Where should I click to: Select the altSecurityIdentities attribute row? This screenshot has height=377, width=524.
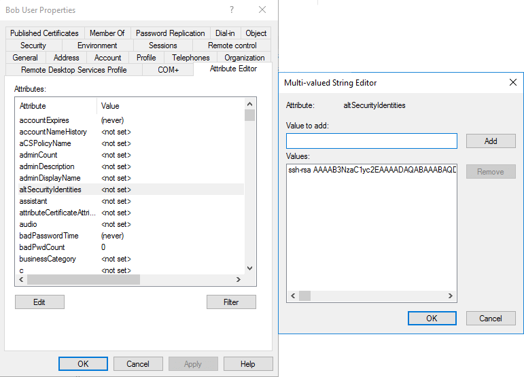(x=130, y=190)
